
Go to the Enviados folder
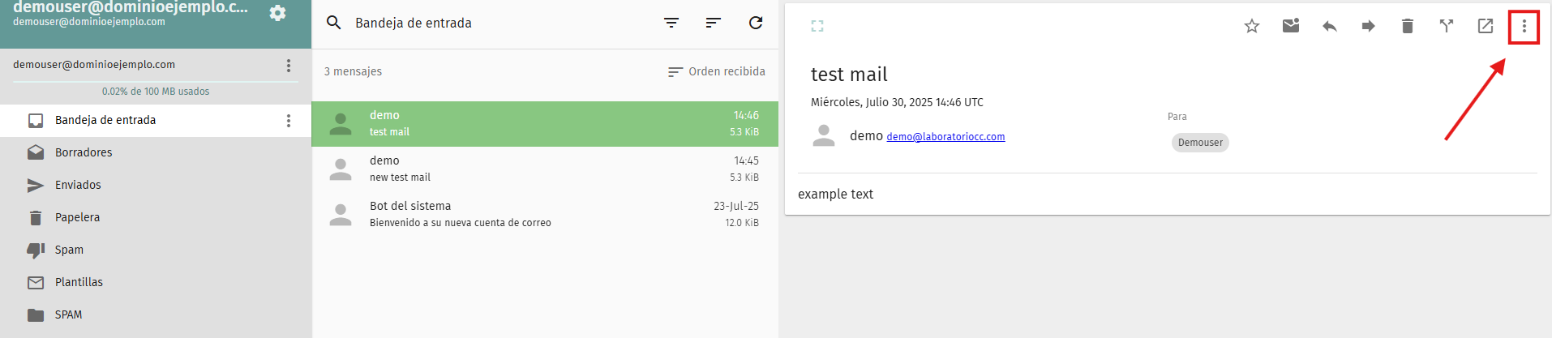[78, 185]
